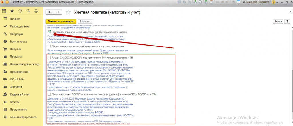Open the Calendar icon in title bar

(x=211, y=2)
